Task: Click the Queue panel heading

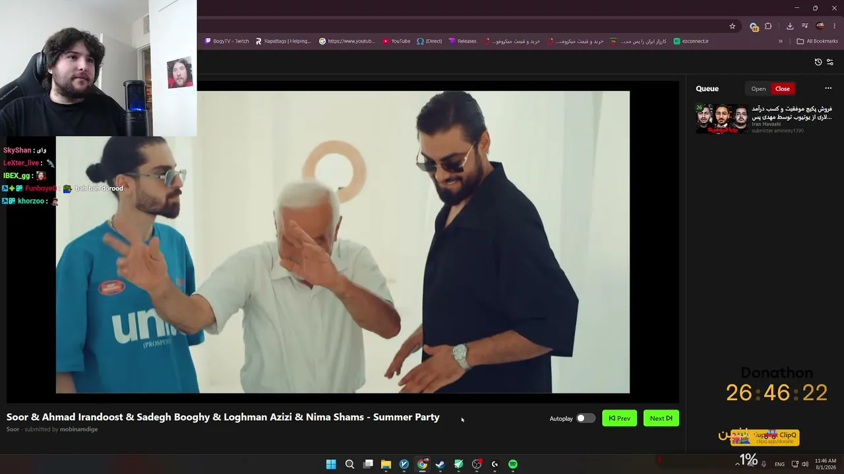Action: pyautogui.click(x=707, y=89)
